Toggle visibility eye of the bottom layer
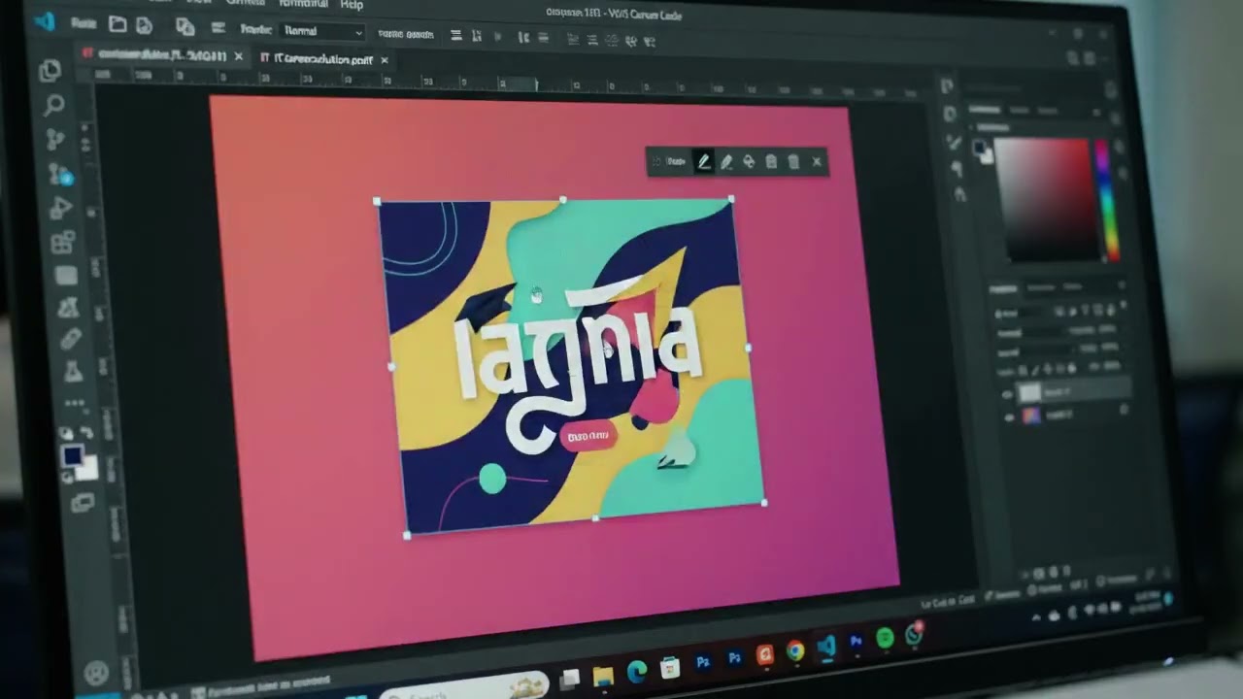Screen dimensions: 1243x699 point(1009,416)
